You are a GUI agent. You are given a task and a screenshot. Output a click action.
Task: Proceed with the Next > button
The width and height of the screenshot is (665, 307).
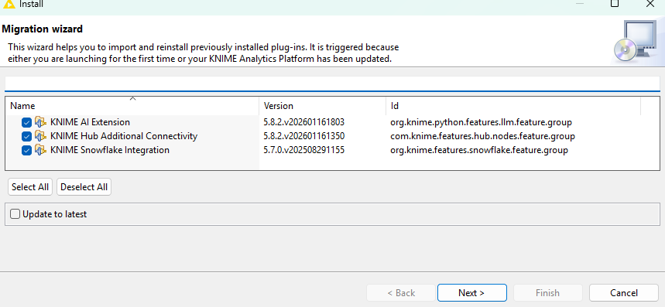pyautogui.click(x=471, y=293)
